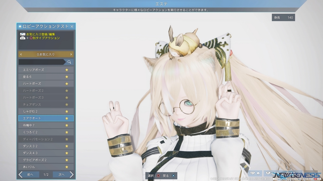
Task: Click the star on ハートポーズ2 row
Action: tap(67, 91)
